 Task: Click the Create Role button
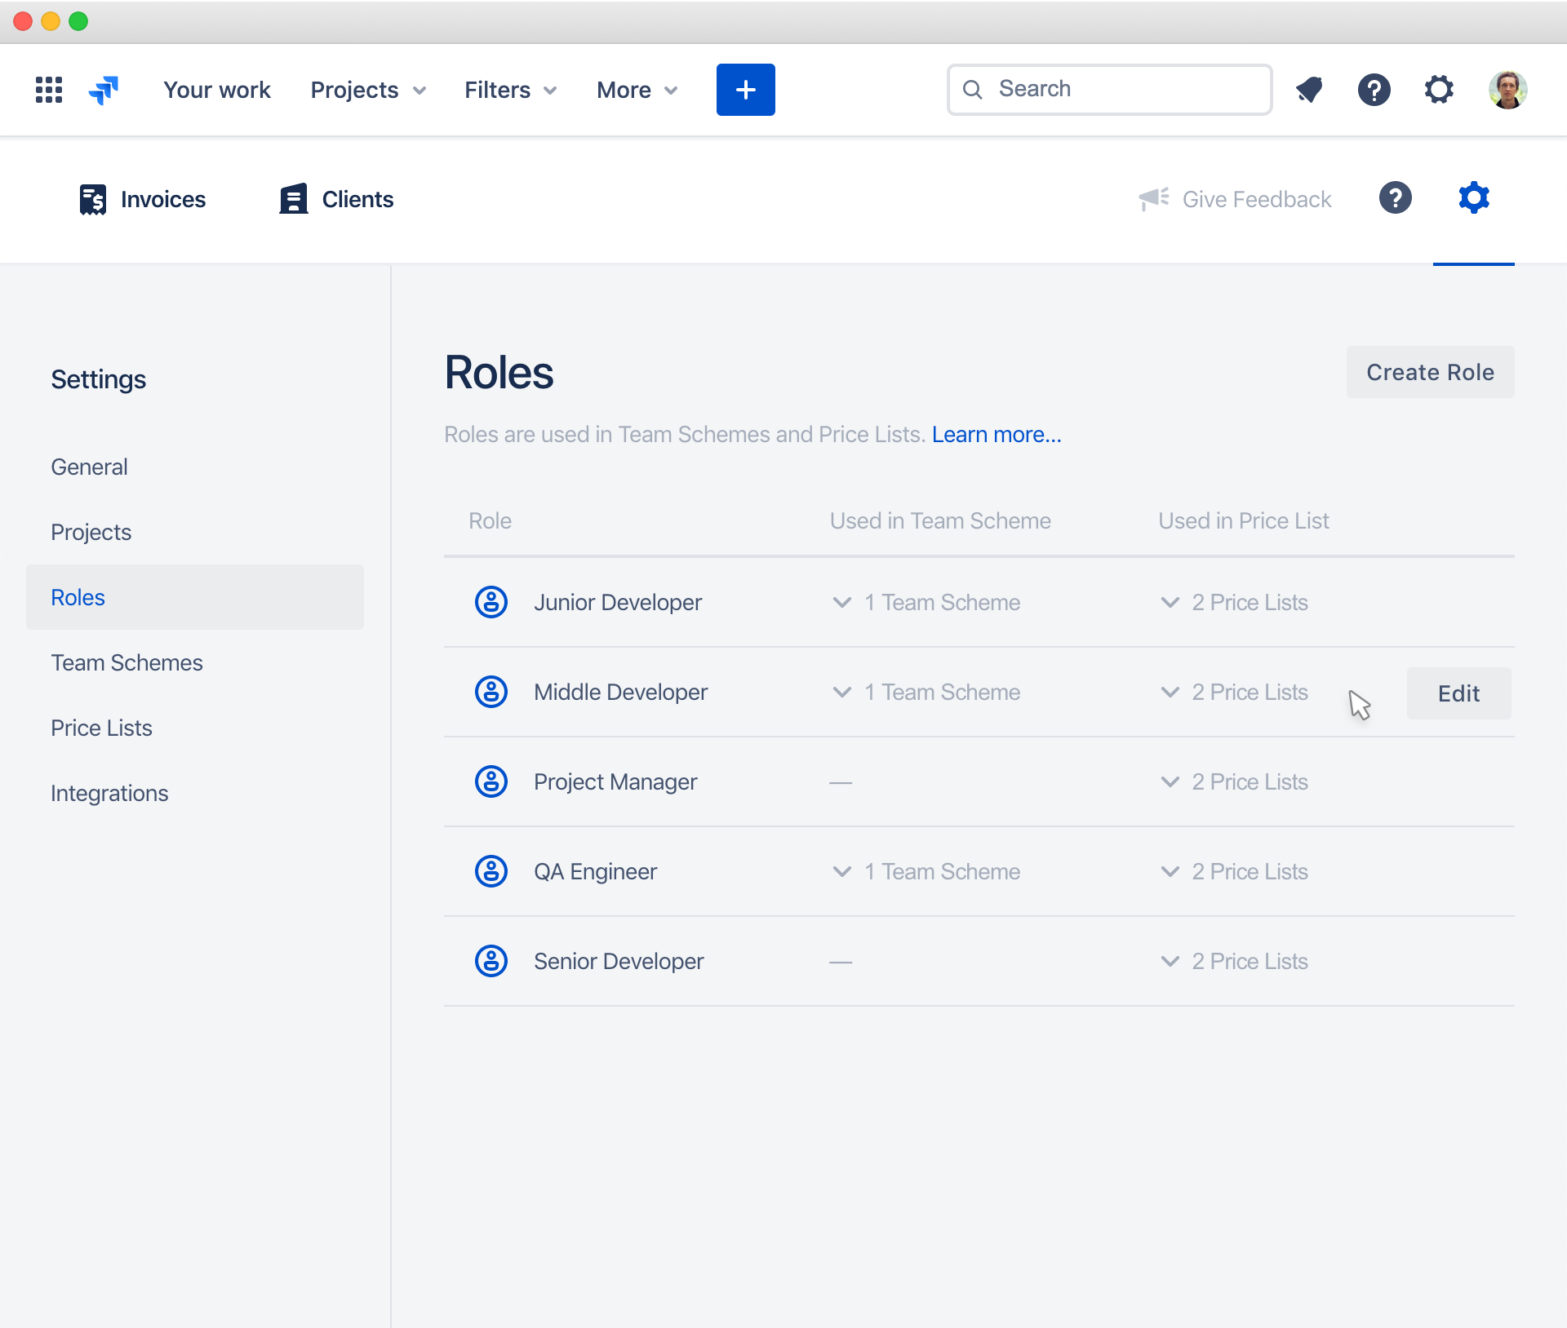point(1430,372)
